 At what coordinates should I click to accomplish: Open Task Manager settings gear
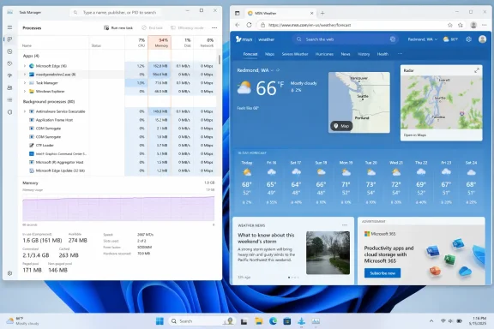[x=9, y=273]
